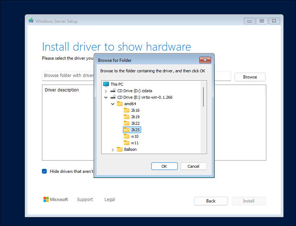Click the CD Drive (E:) drive icon
Image resolution: width=296 pixels, height=226 pixels.
[x=113, y=97]
